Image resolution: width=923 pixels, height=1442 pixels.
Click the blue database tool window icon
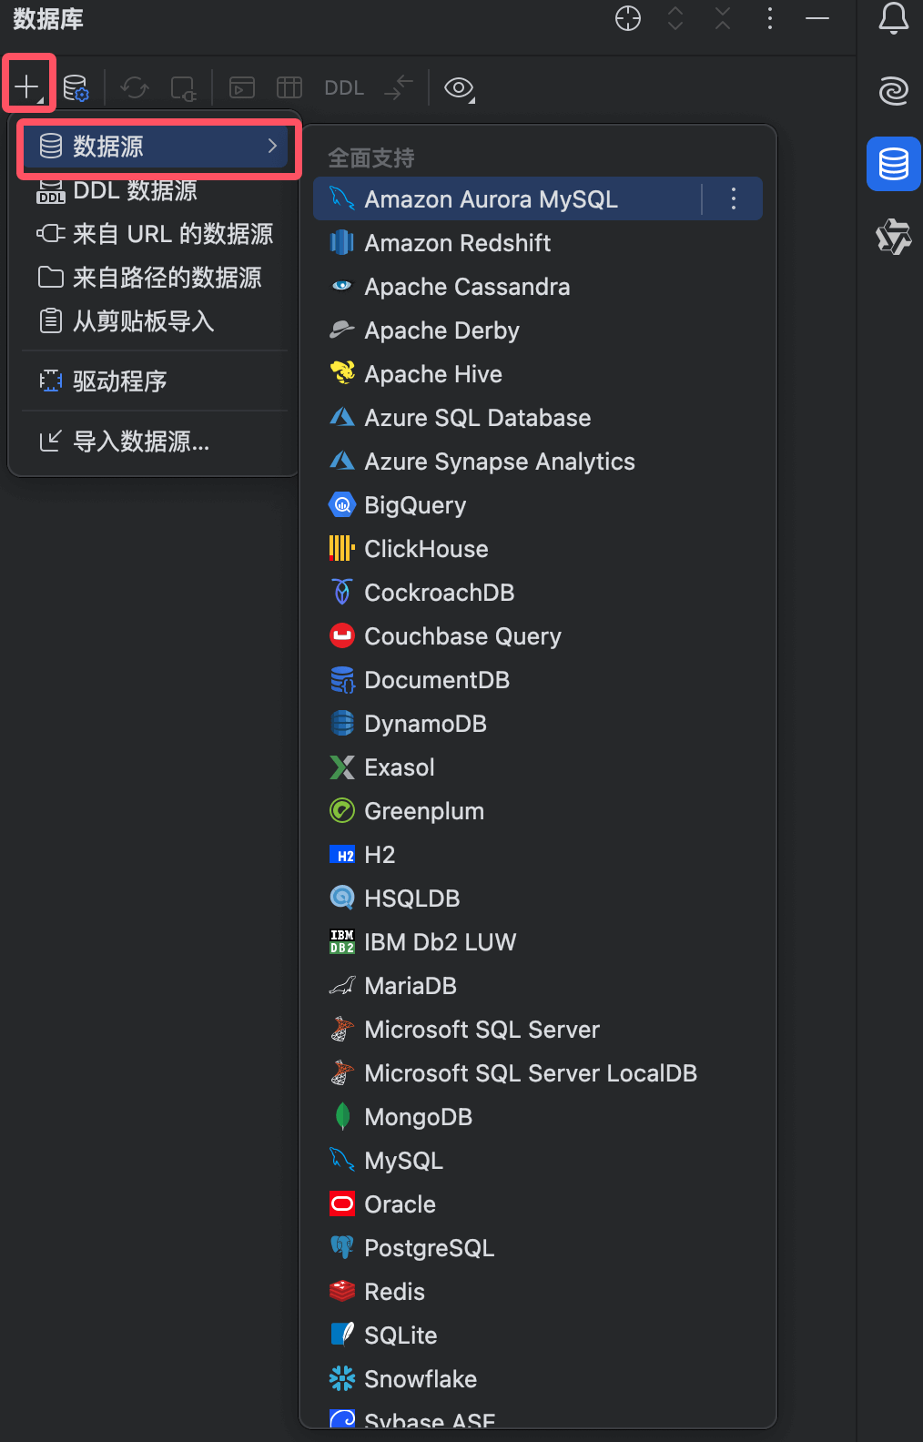tap(893, 165)
